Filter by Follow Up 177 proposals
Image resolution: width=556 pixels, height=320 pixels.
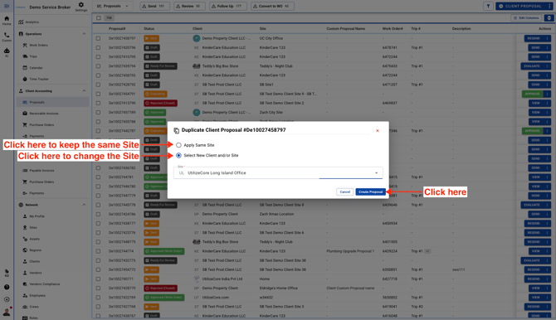click(x=228, y=6)
